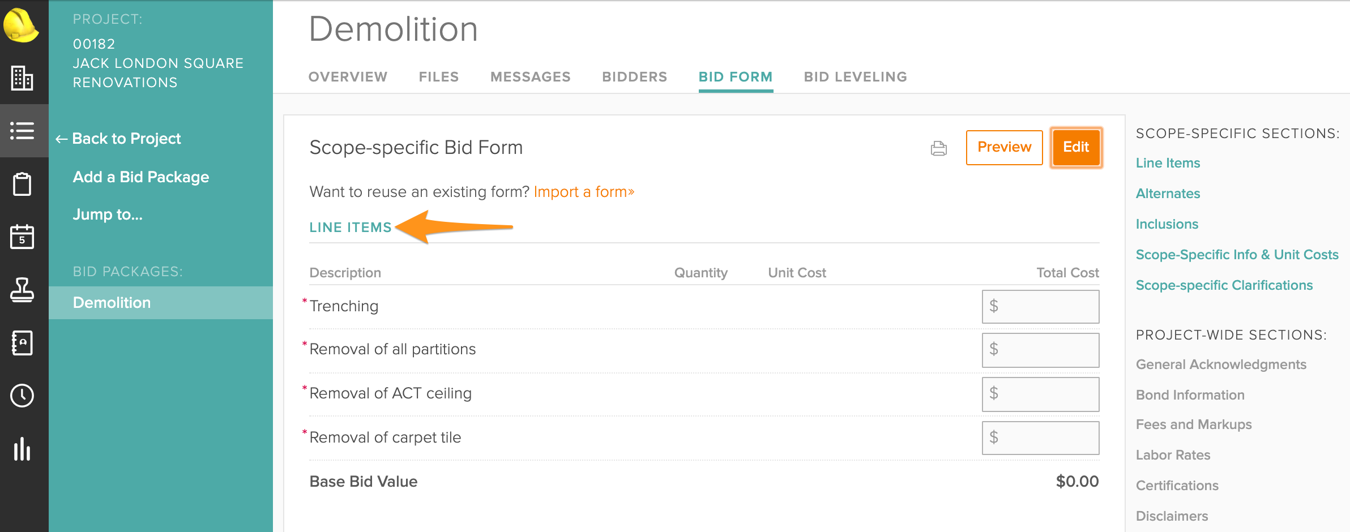Screen dimensions: 1350x532
Task: Click the Trenching total cost field
Action: (1041, 307)
